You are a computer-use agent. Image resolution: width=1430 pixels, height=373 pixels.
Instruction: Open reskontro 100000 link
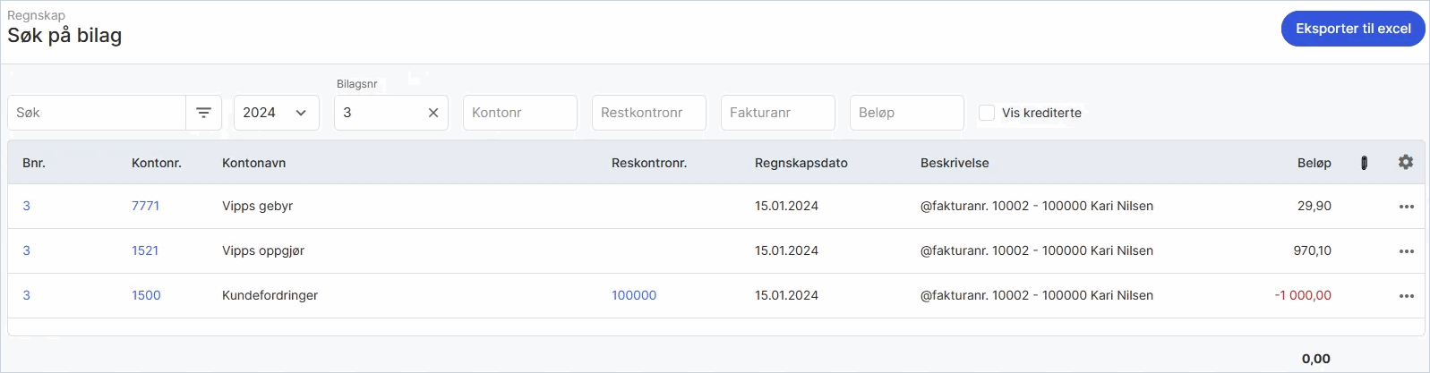[634, 295]
